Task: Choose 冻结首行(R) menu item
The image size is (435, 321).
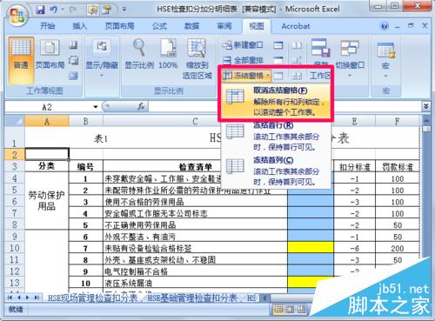Action: click(x=276, y=136)
